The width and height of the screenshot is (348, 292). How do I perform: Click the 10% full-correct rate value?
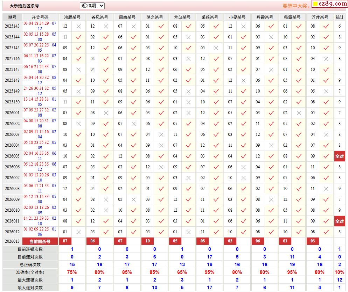pos(340,272)
